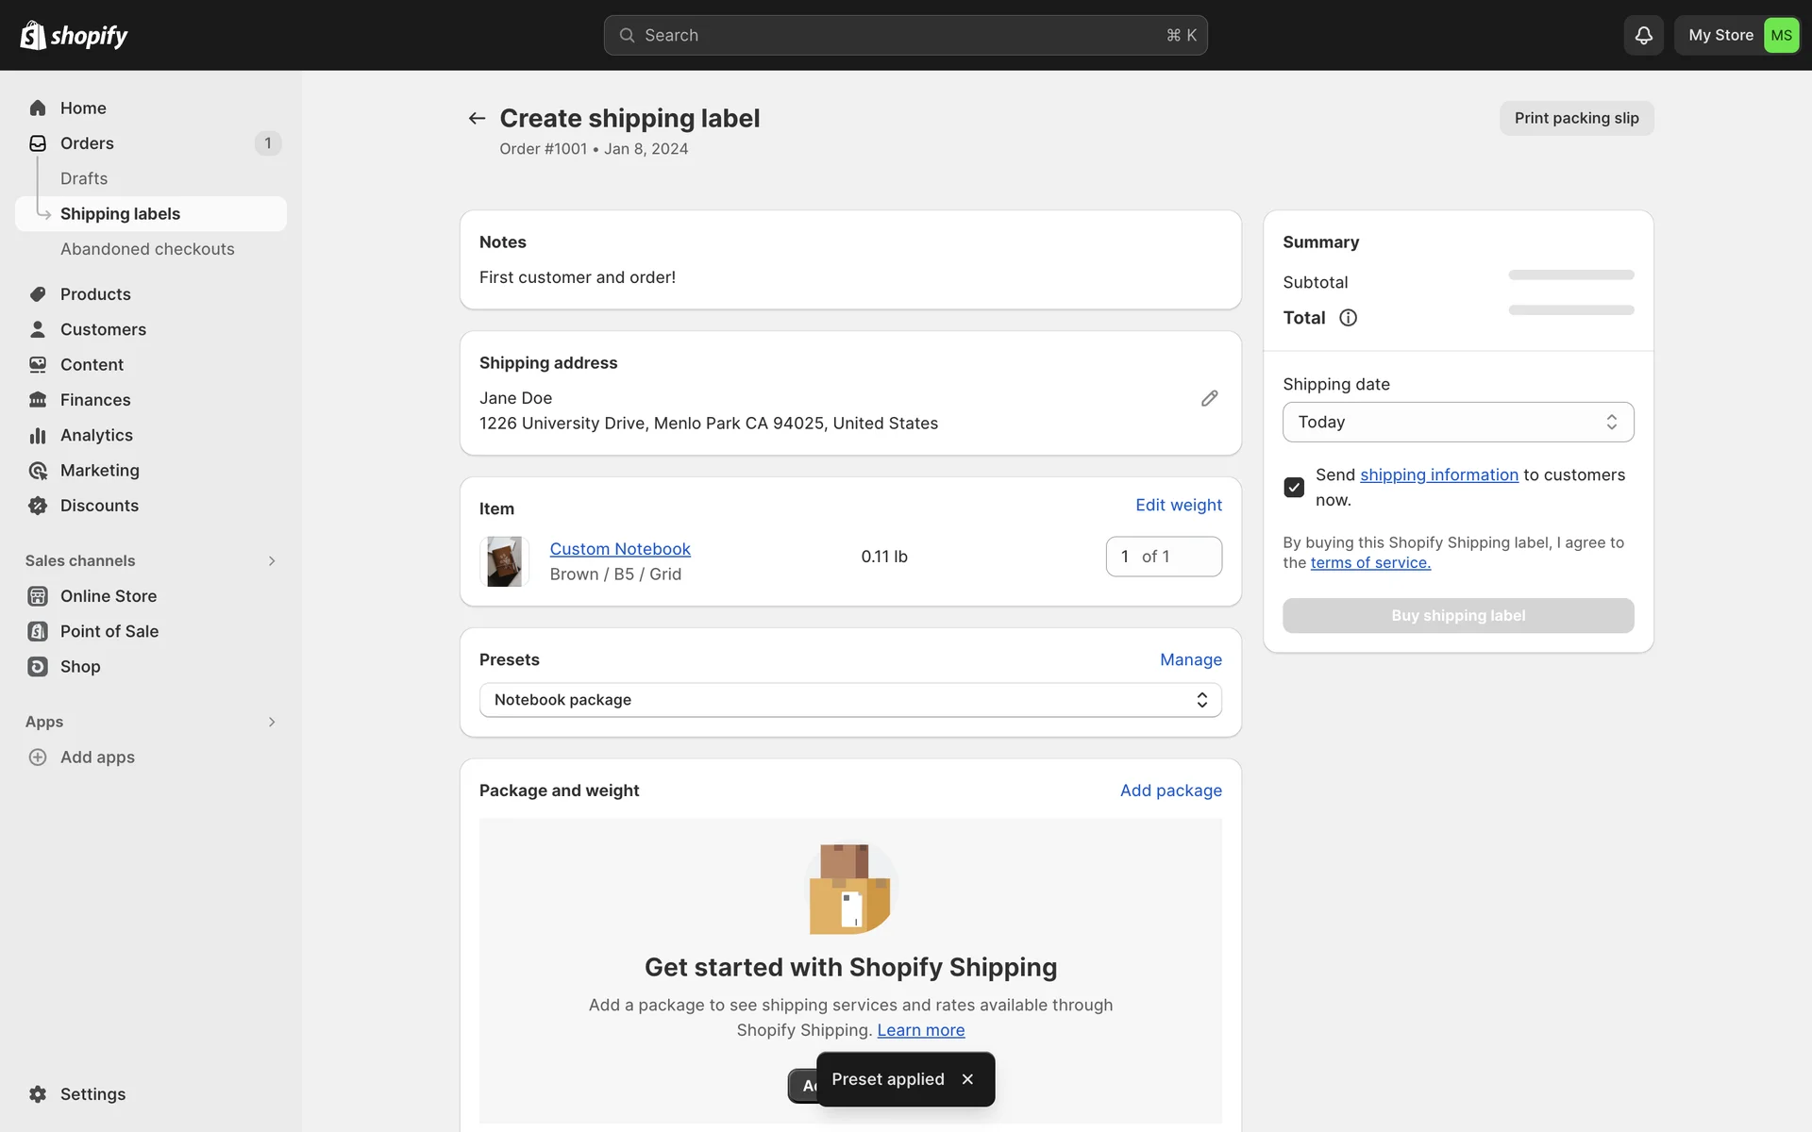Viewport: 1812px width, 1132px height.
Task: Click the Custom Notebook product thumbnail
Action: click(x=504, y=561)
